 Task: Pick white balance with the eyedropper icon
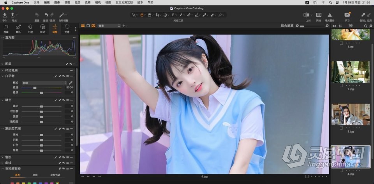coord(71,83)
